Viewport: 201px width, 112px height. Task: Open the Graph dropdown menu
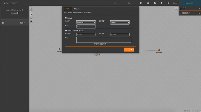[x=175, y=3]
